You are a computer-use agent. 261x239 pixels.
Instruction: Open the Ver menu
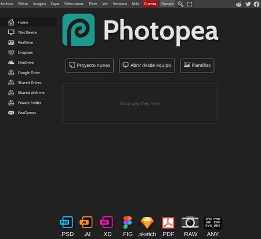pos(105,4)
